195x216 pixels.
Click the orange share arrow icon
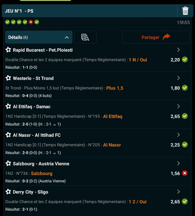[166, 37]
